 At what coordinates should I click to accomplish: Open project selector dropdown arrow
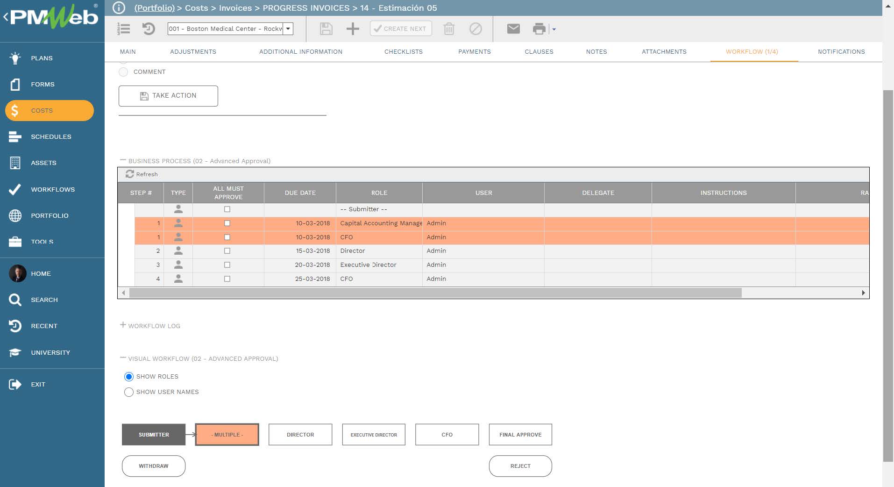[x=288, y=29]
